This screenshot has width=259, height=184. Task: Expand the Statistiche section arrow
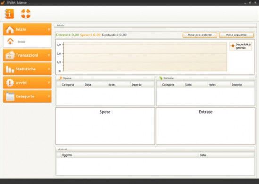click(x=49, y=69)
